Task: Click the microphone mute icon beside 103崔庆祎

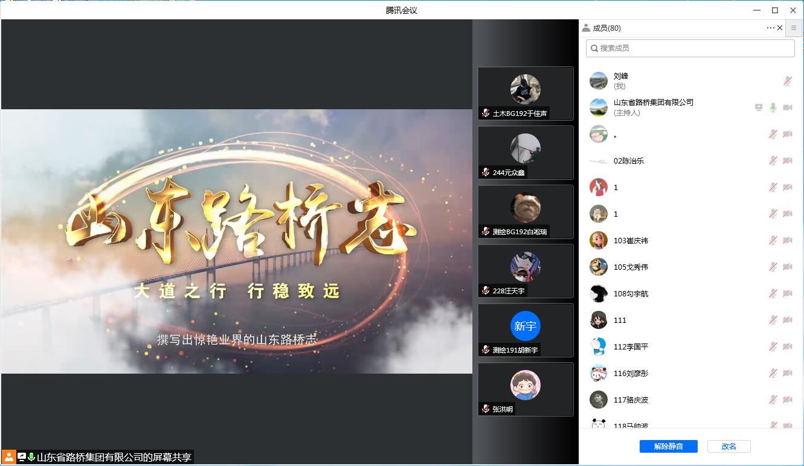Action: (773, 240)
